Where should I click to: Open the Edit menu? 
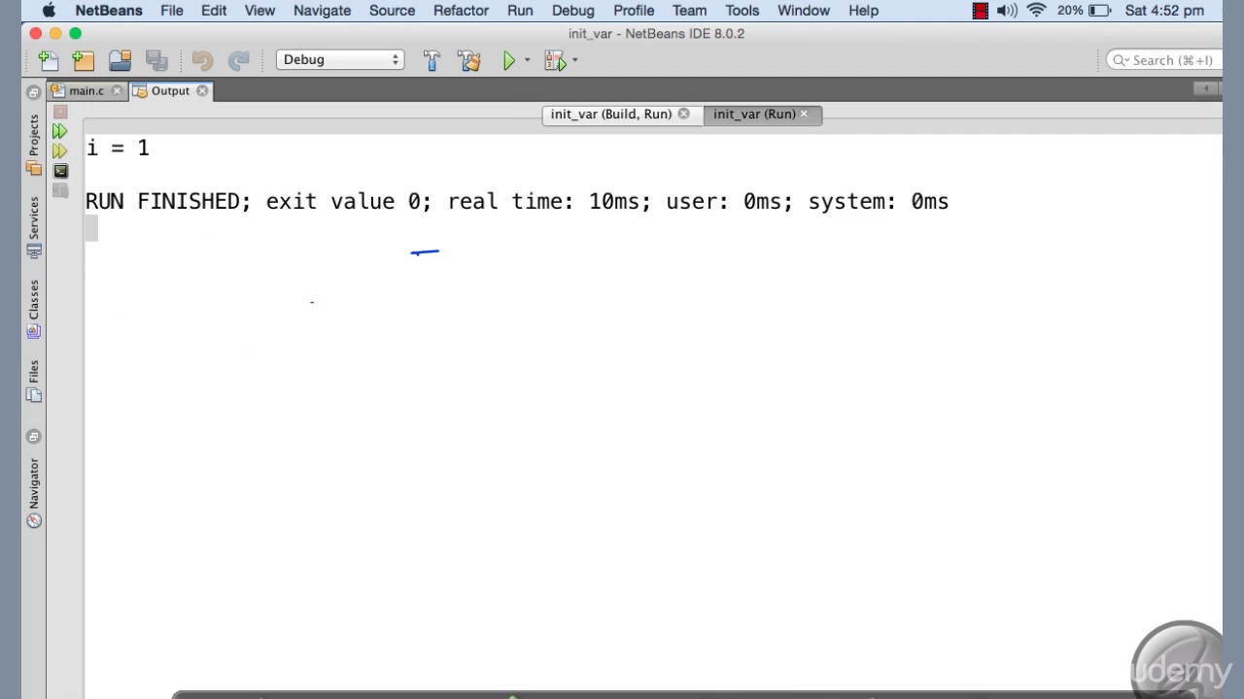coord(214,11)
